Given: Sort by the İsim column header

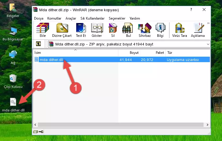Looking at the screenshot, I should pos(76,53).
